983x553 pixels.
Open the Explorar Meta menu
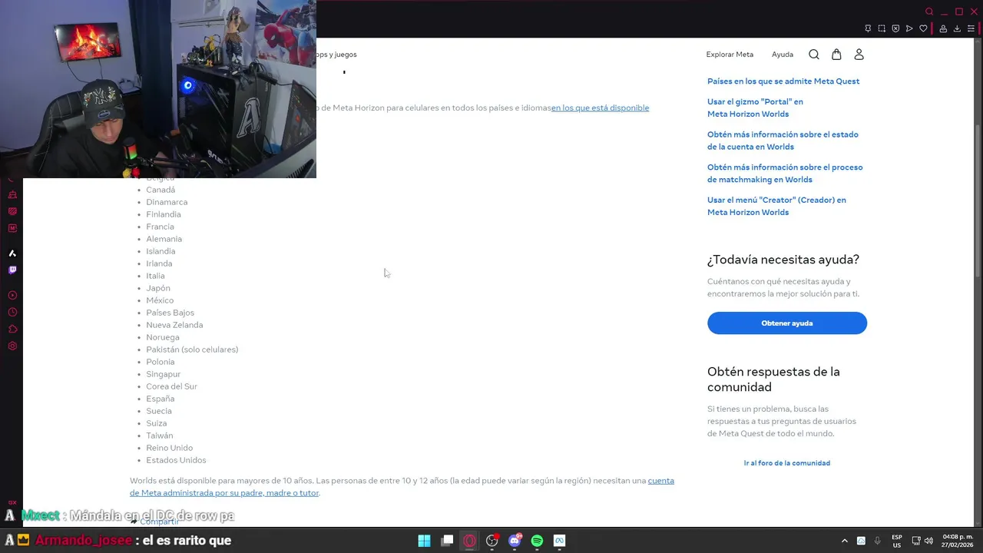pos(730,55)
